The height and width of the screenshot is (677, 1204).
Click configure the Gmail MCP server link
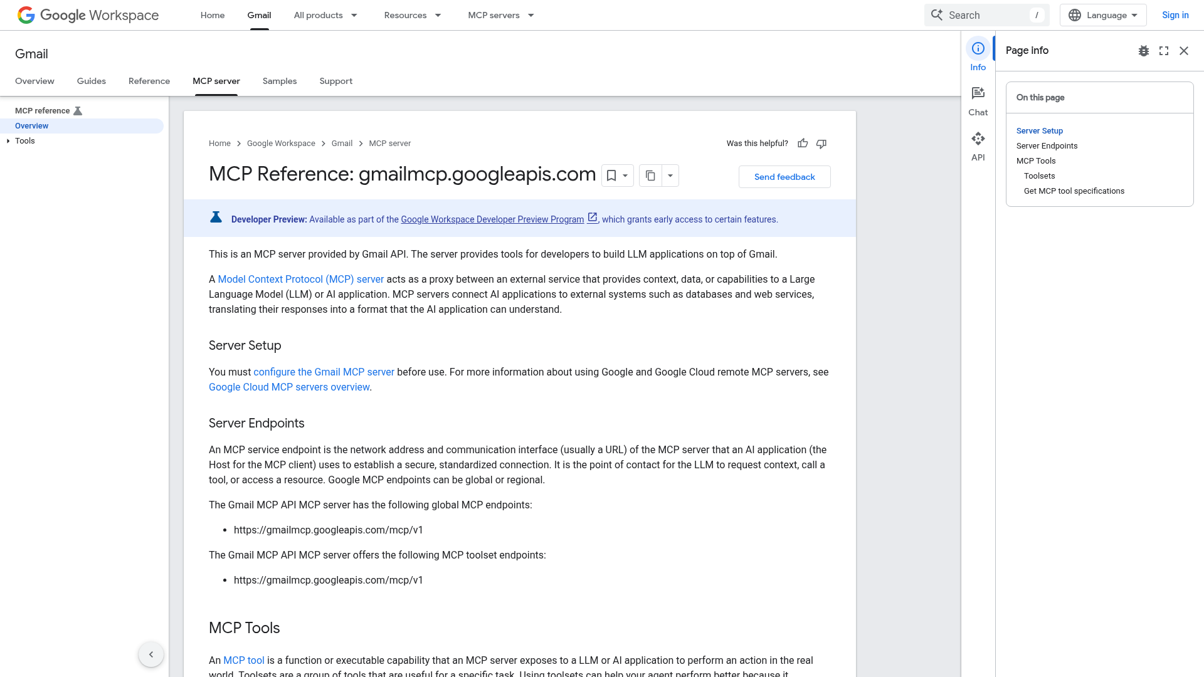click(324, 372)
